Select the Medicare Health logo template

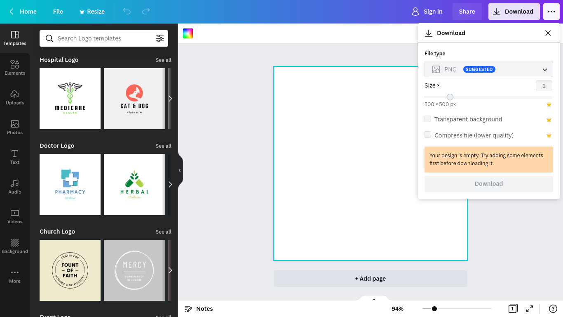[70, 99]
